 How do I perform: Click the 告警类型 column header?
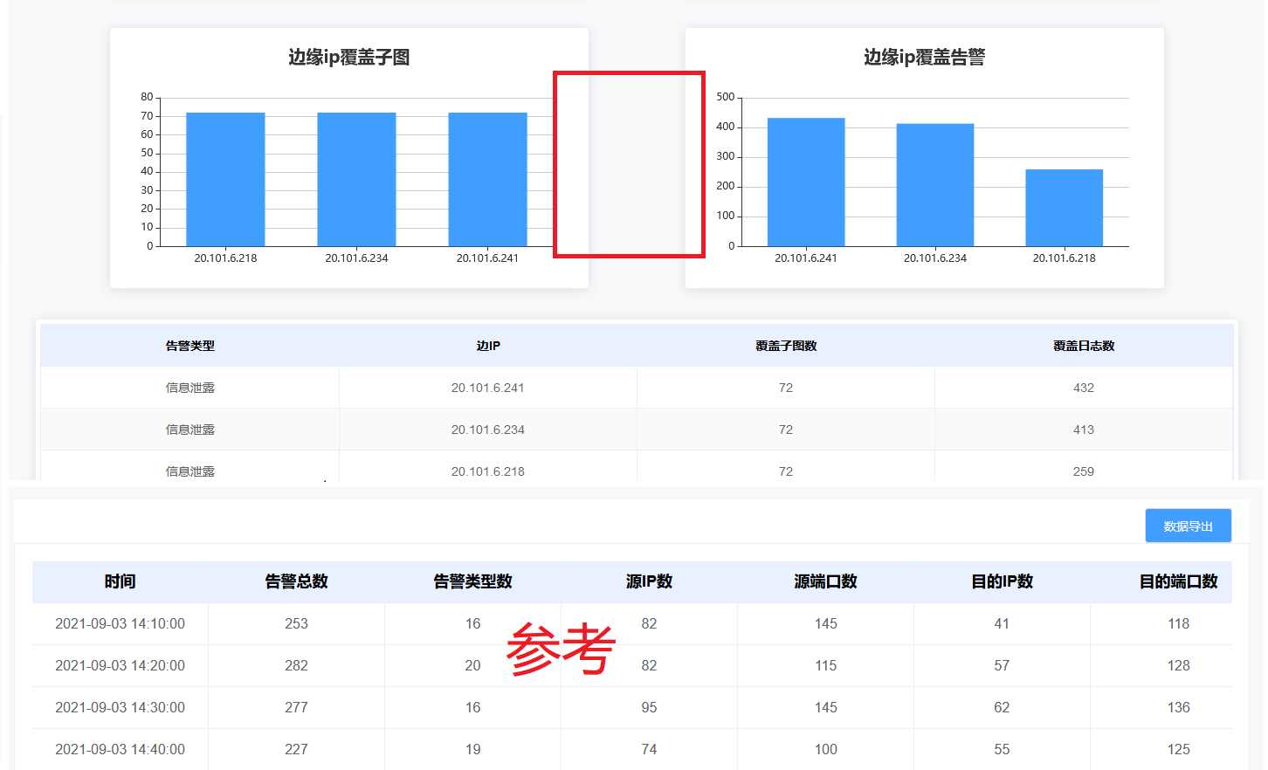coord(190,346)
